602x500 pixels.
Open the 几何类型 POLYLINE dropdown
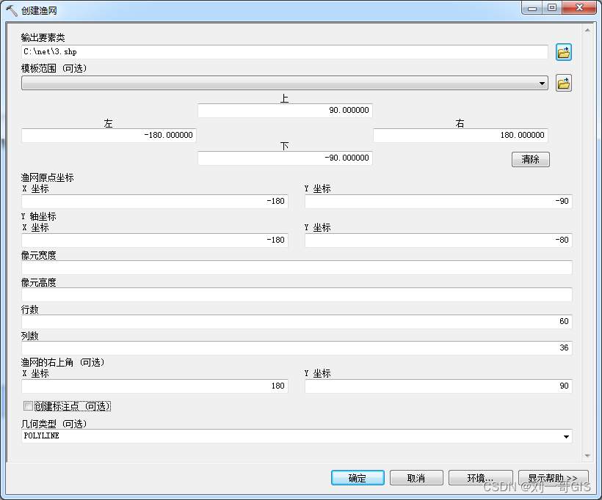click(x=566, y=436)
